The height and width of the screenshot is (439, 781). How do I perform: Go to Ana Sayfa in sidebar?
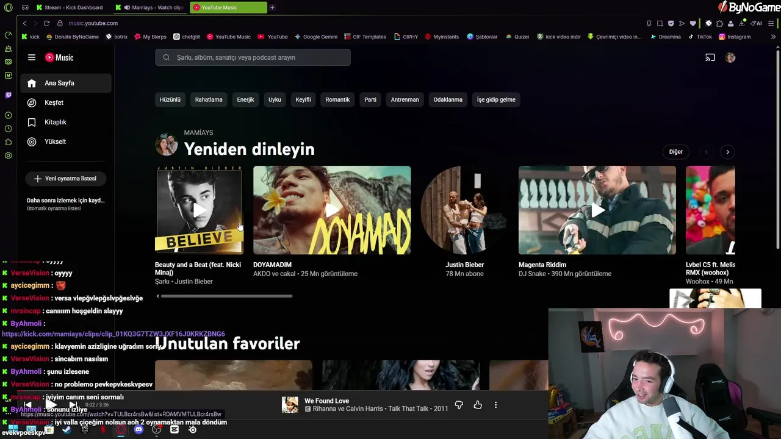click(66, 83)
